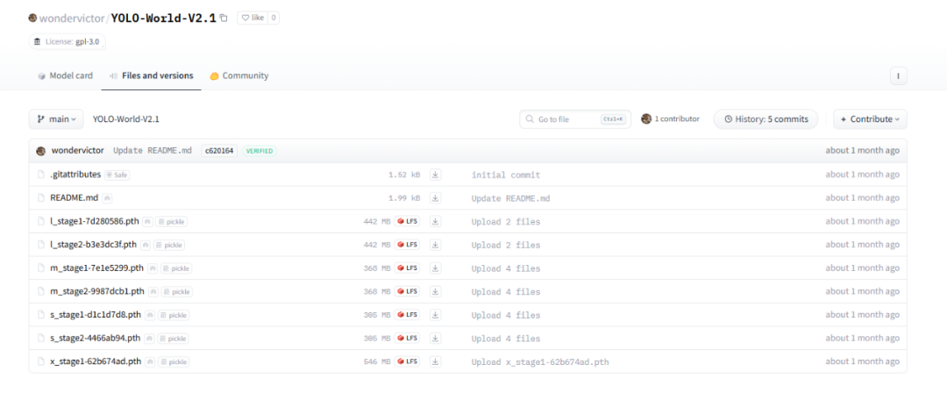
Task: Click the LFS badge for m_stage2-9987dcb1.pth
Action: pyautogui.click(x=407, y=291)
